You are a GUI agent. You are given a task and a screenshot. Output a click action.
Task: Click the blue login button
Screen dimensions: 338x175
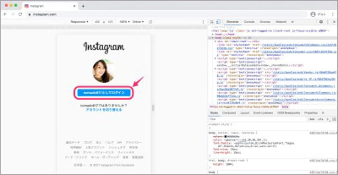pyautogui.click(x=104, y=93)
